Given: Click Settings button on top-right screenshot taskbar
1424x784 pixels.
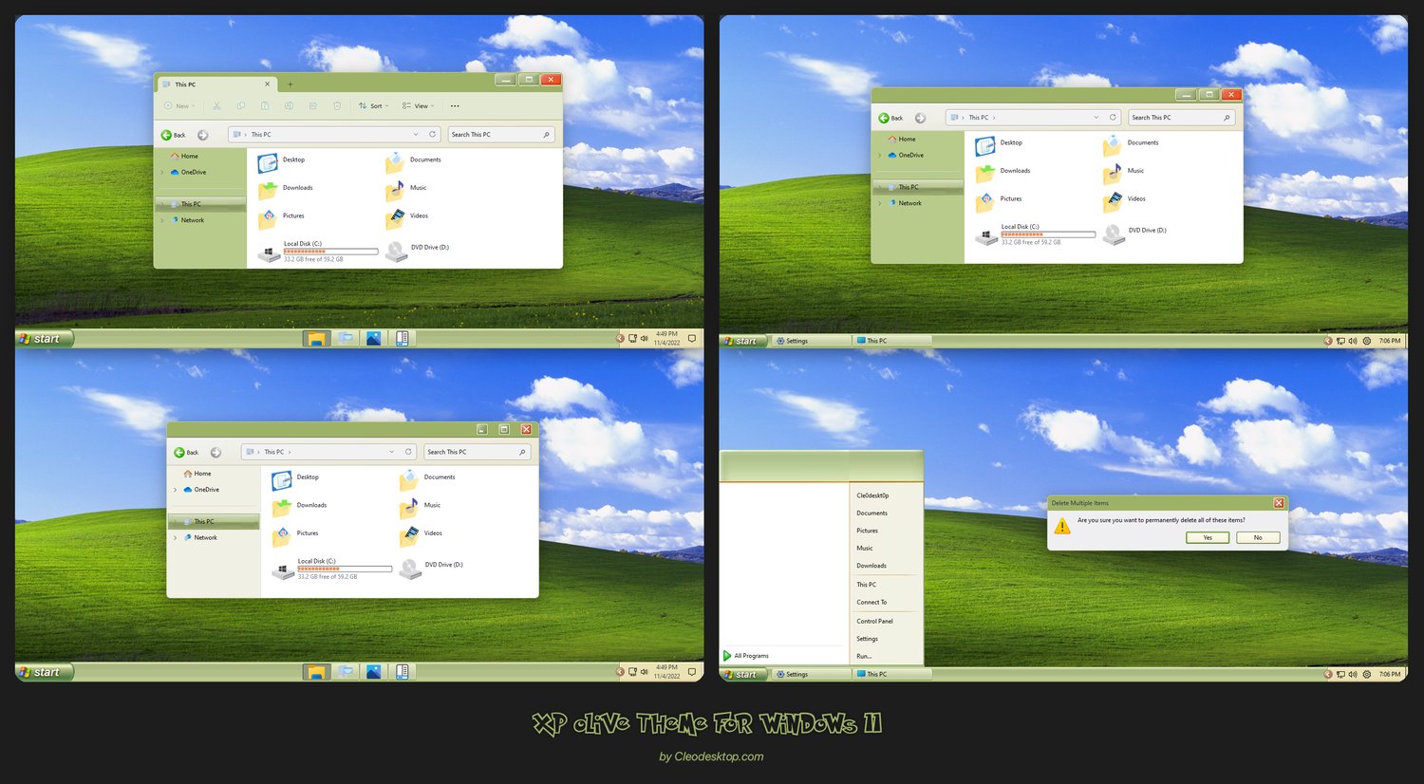Looking at the screenshot, I should tap(812, 341).
